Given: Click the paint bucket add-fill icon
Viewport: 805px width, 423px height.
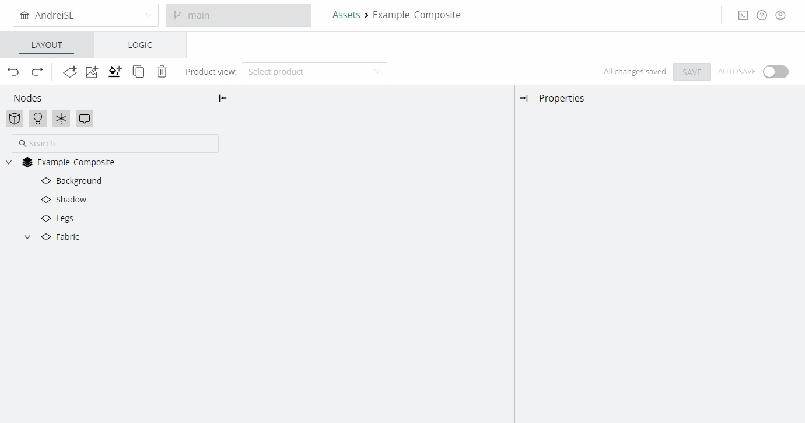Looking at the screenshot, I should coord(115,72).
